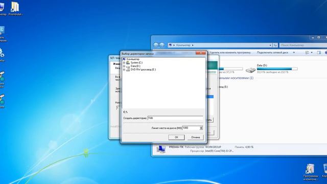
Task: Click the Data (D:) drive capacity bar
Action: pyautogui.click(x=277, y=68)
